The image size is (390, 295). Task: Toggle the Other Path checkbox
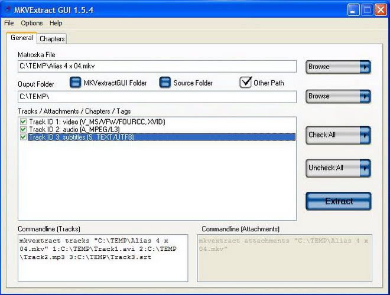coord(245,83)
